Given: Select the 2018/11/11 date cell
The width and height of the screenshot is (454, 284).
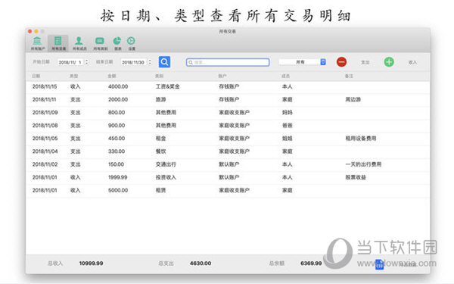Looking at the screenshot, I should (45, 99).
